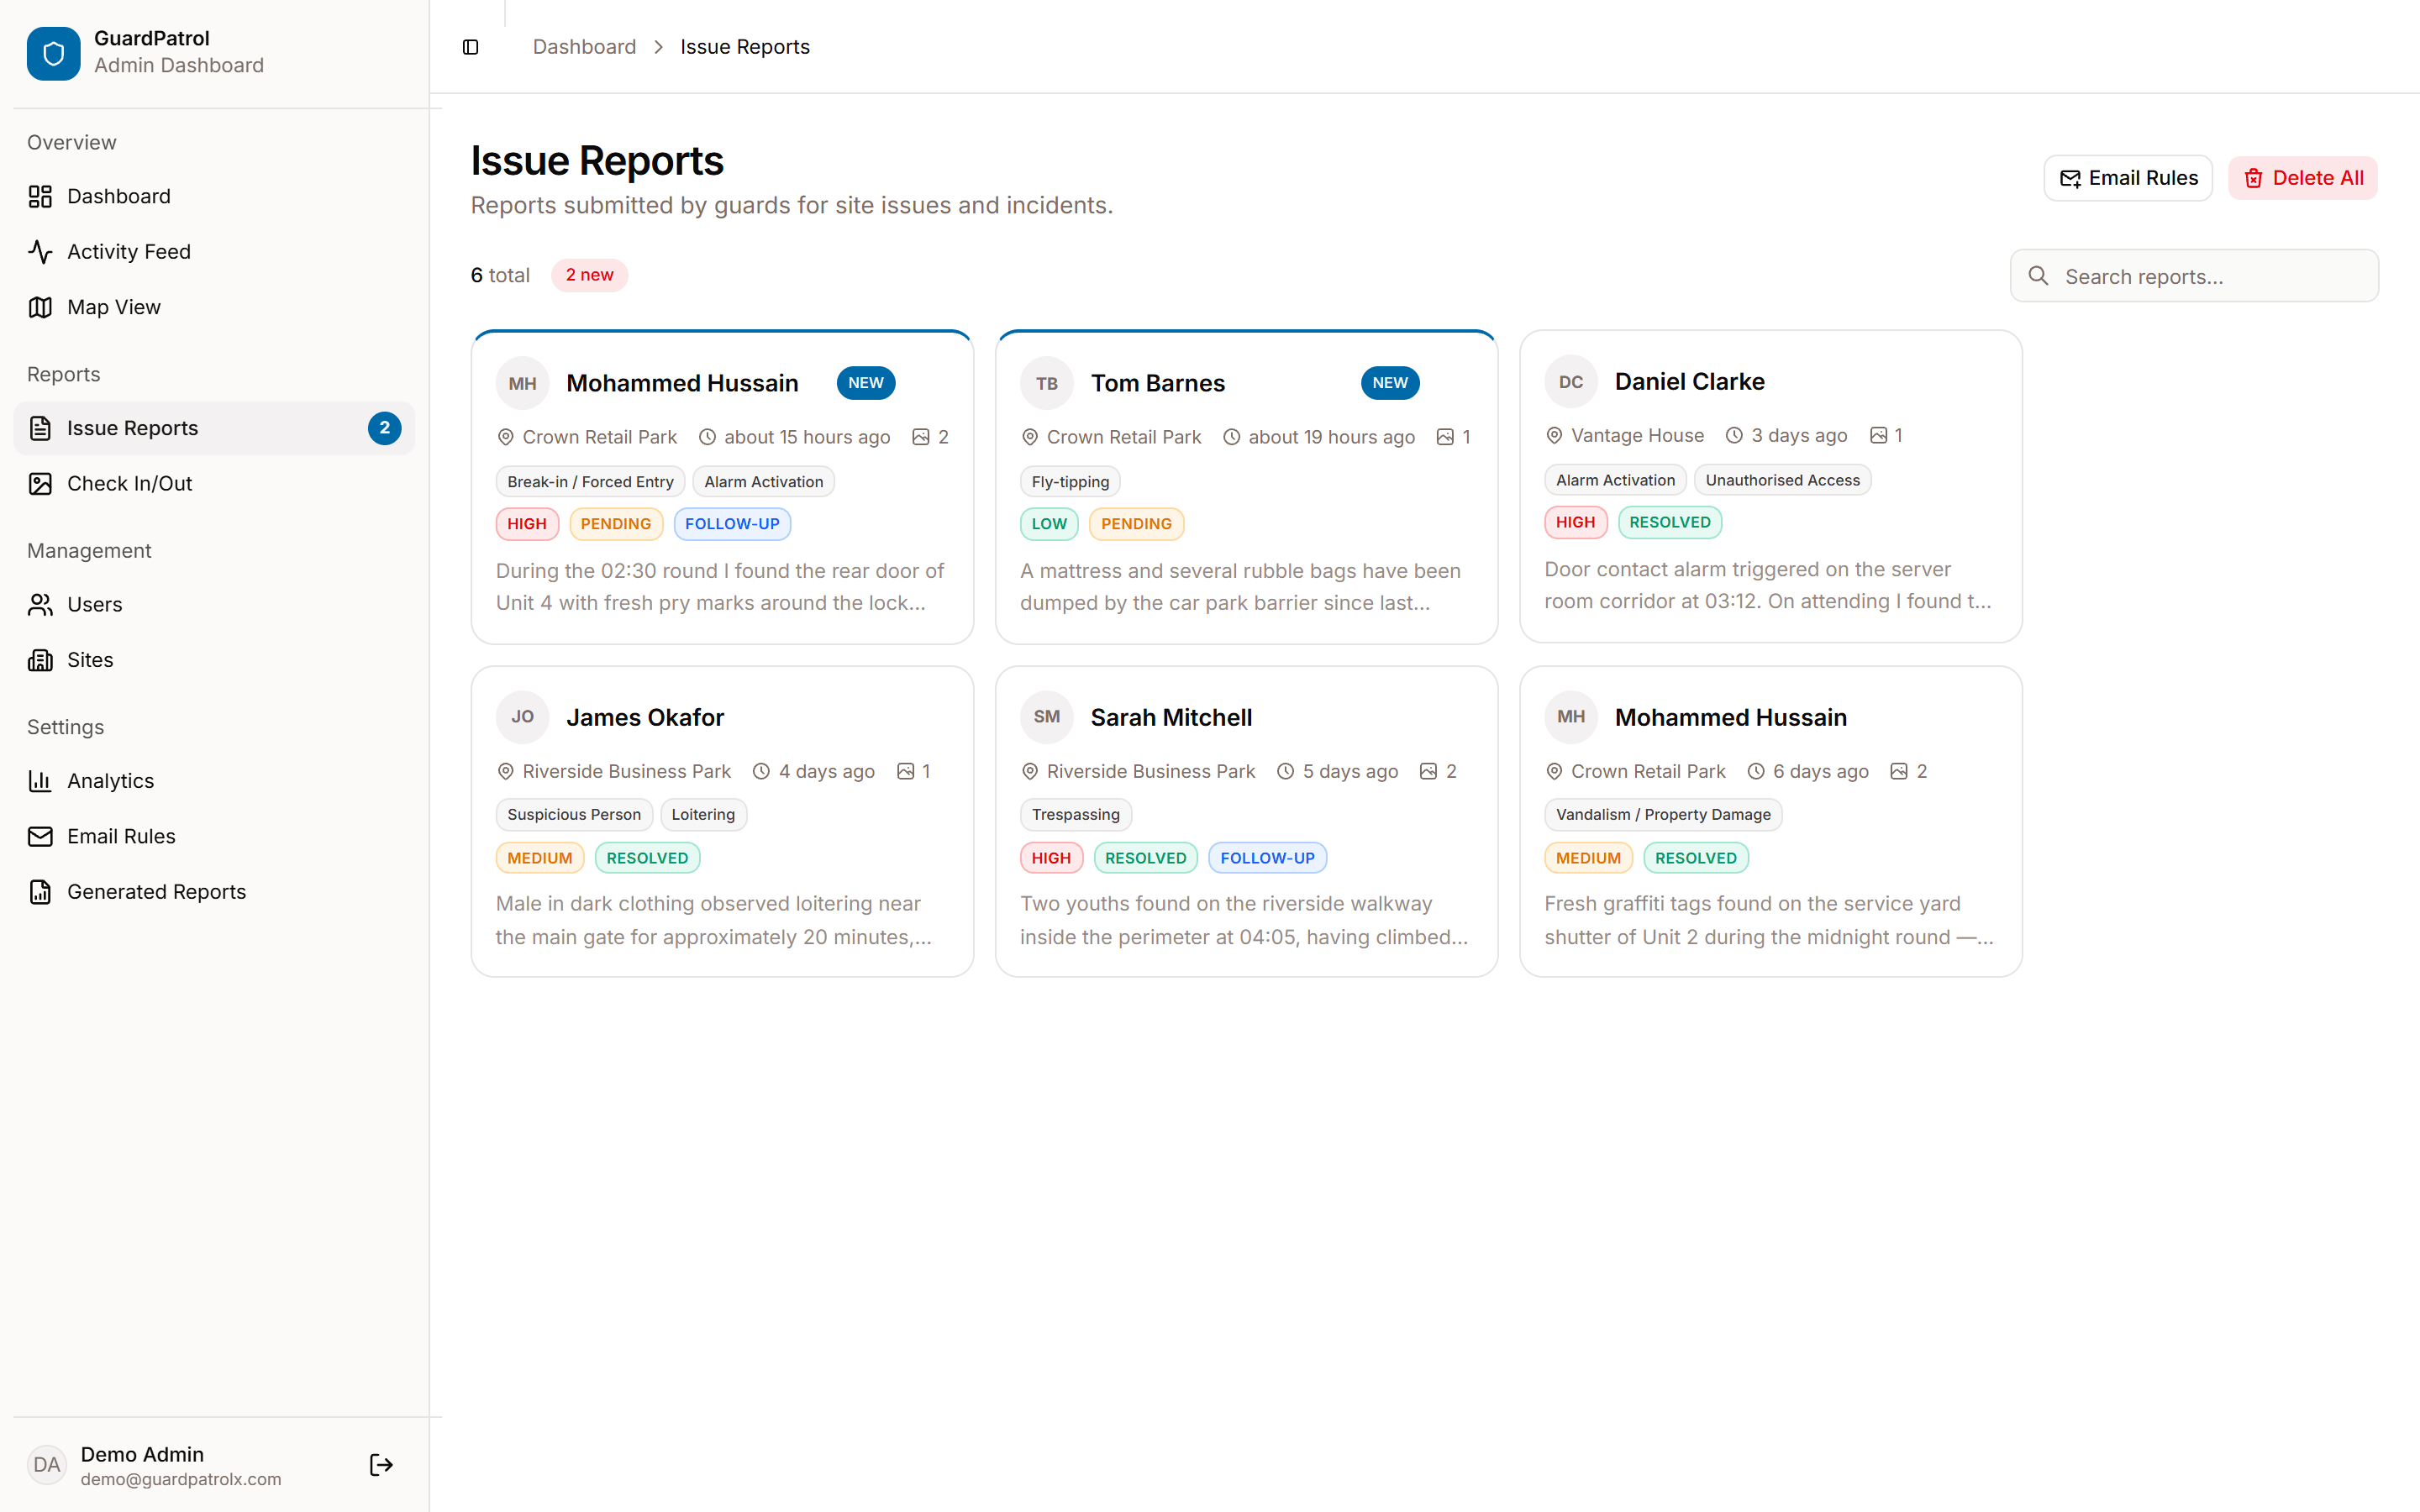This screenshot has width=2420, height=1512.
Task: Select Check In/Out in the sidebar
Action: [214, 484]
